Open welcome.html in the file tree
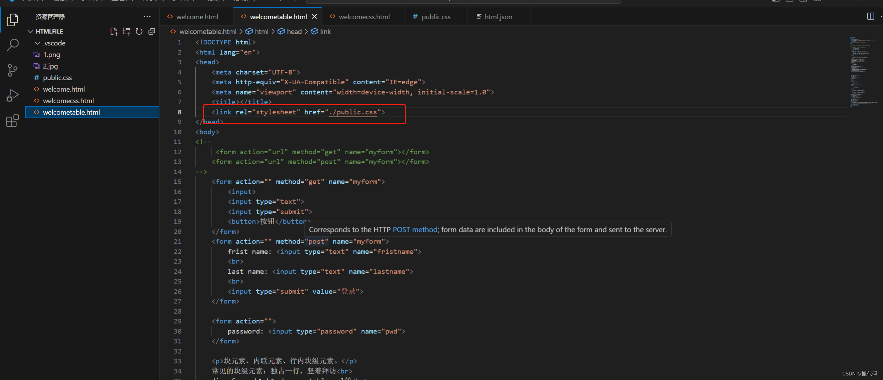 [64, 89]
